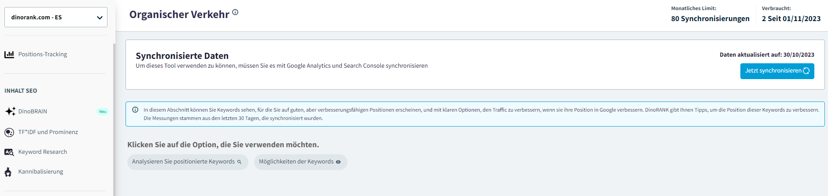Click the info icon in blue notice
The image size is (828, 196).
(x=135, y=110)
